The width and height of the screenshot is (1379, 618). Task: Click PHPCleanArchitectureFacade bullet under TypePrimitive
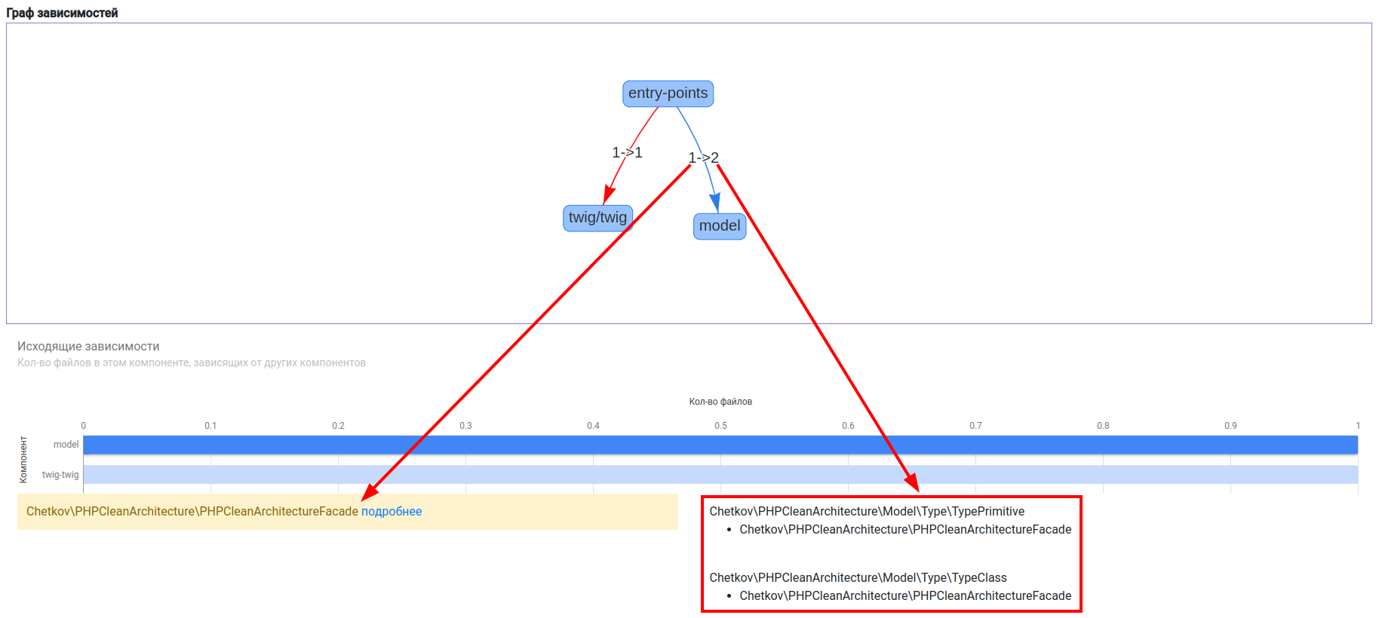tap(905, 530)
